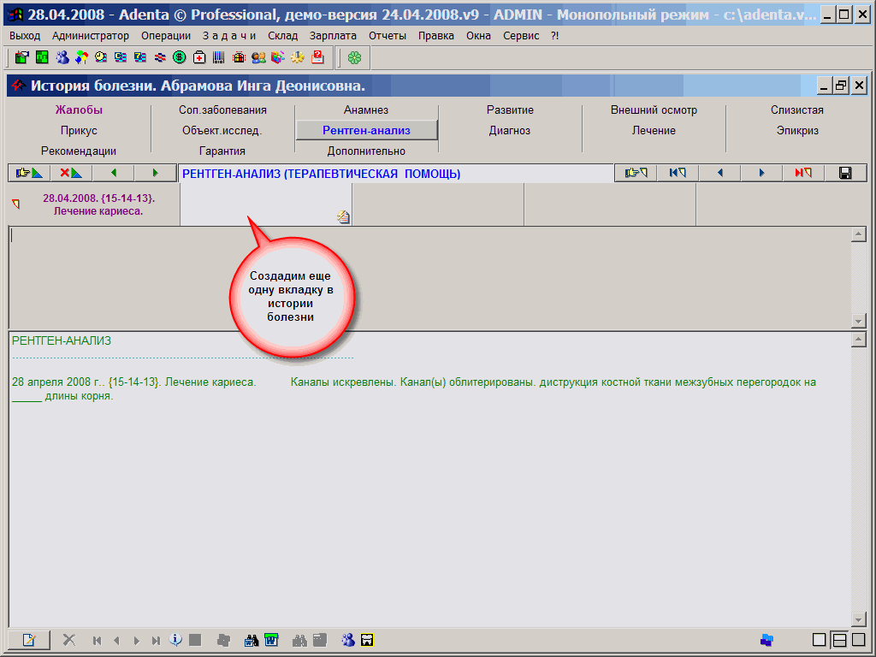Open the Отчеты menu
Screen dimensions: 876x657
[x=388, y=36]
